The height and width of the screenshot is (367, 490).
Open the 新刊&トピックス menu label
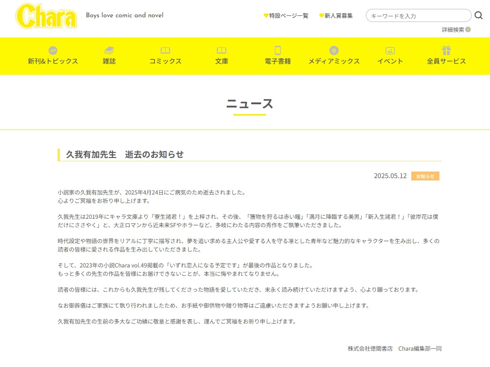(53, 61)
